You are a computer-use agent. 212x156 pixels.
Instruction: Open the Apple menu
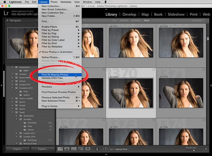(x=5, y=2)
